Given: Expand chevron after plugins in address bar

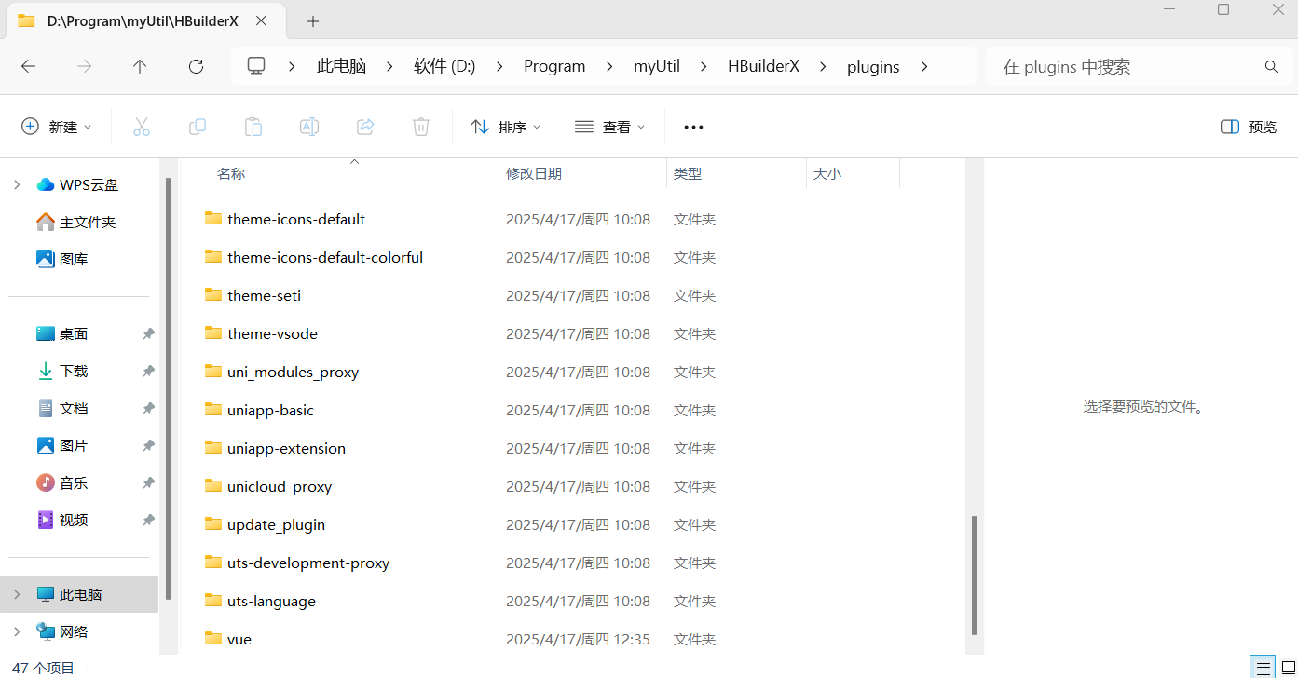Looking at the screenshot, I should pyautogui.click(x=923, y=66).
